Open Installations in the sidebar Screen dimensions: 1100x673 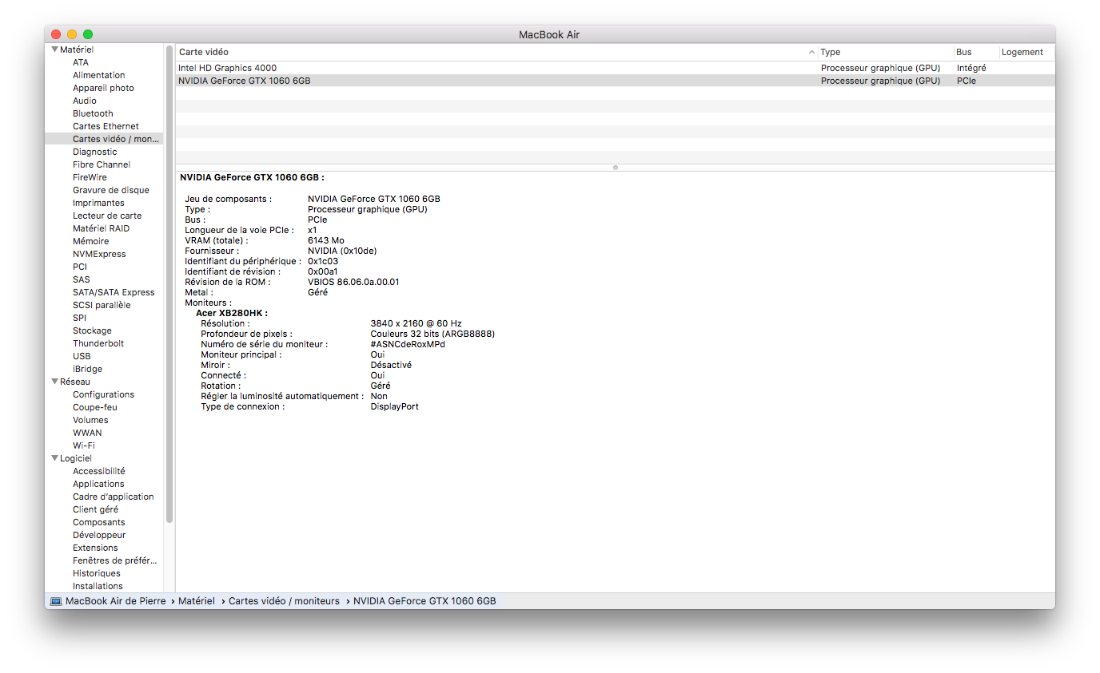(98, 586)
